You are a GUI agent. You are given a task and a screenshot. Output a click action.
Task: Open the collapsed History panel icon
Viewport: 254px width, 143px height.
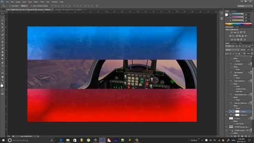pyautogui.click(x=221, y=13)
